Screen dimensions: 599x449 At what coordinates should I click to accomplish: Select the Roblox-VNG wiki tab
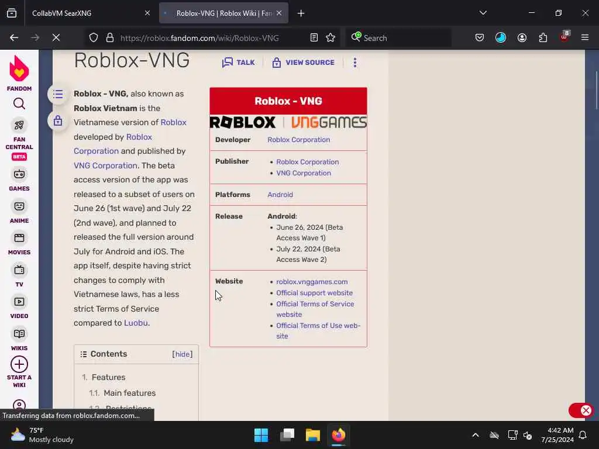point(224,13)
